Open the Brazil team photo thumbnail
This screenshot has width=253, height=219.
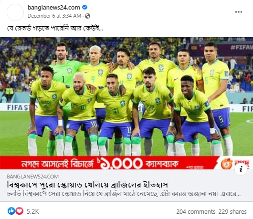(x=126, y=96)
